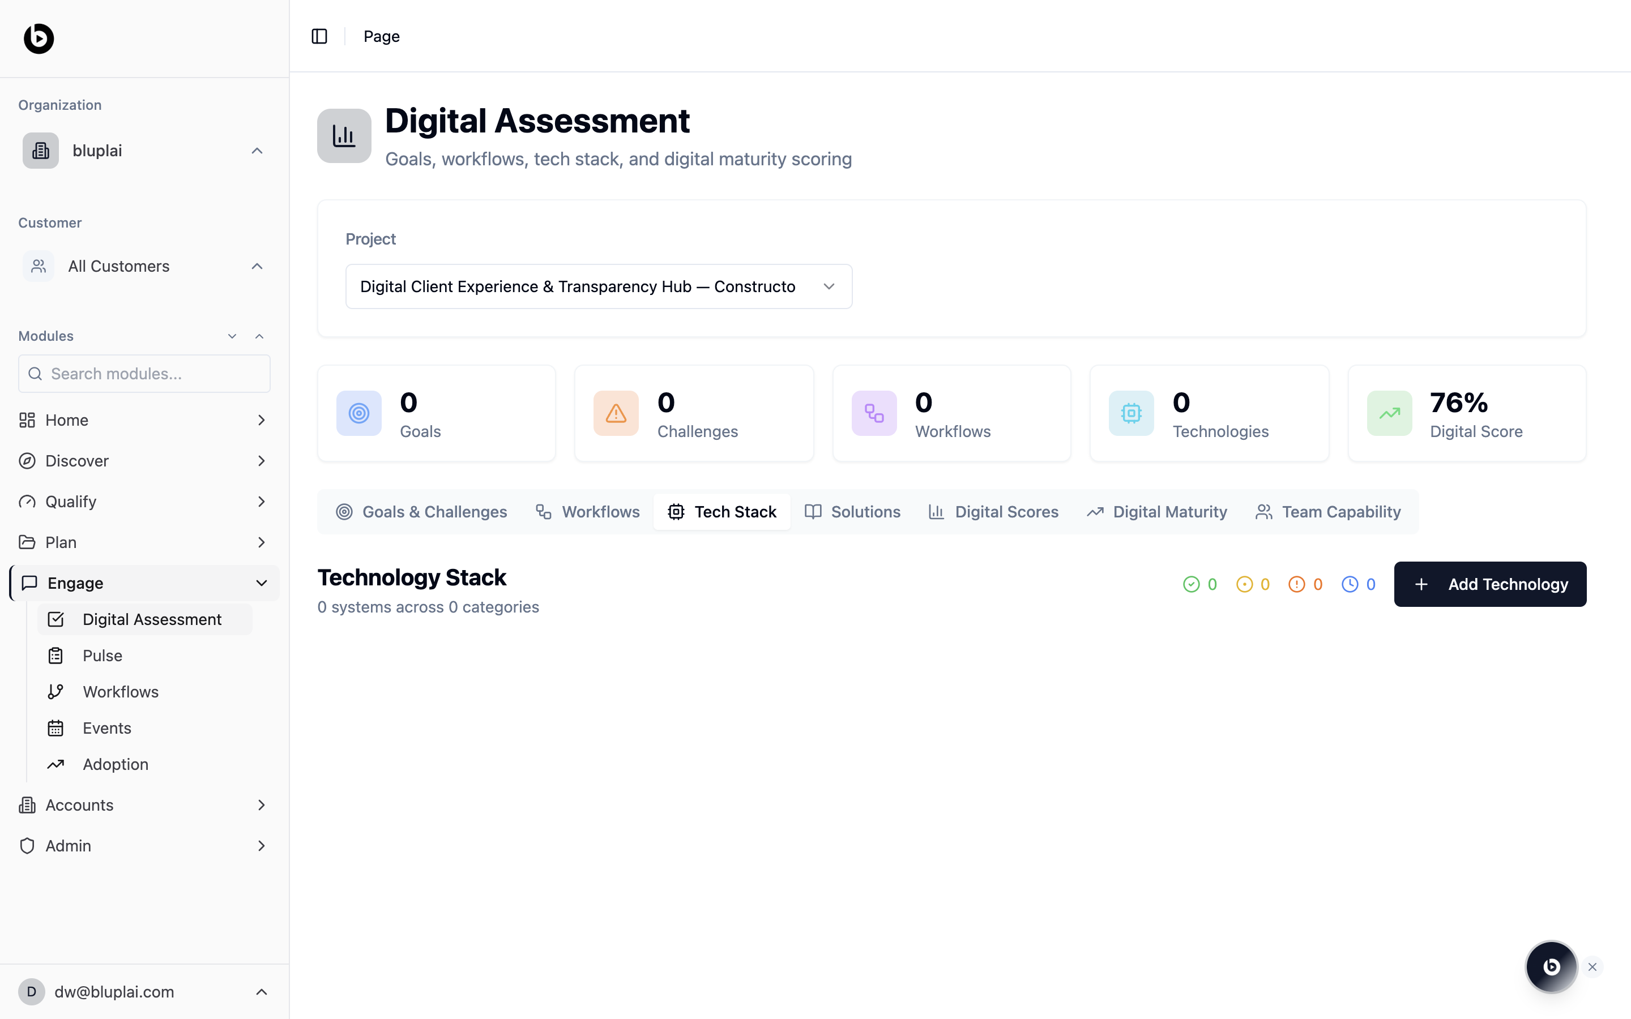Switch to the Digital Maturity tab
1631x1019 pixels.
[x=1156, y=512]
